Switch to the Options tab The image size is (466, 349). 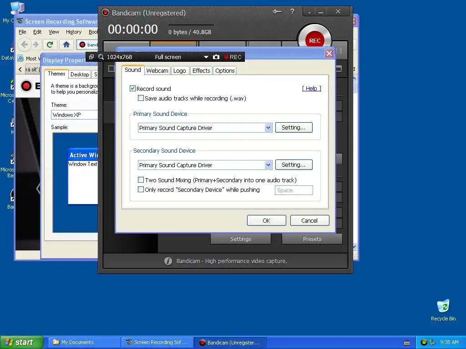225,70
